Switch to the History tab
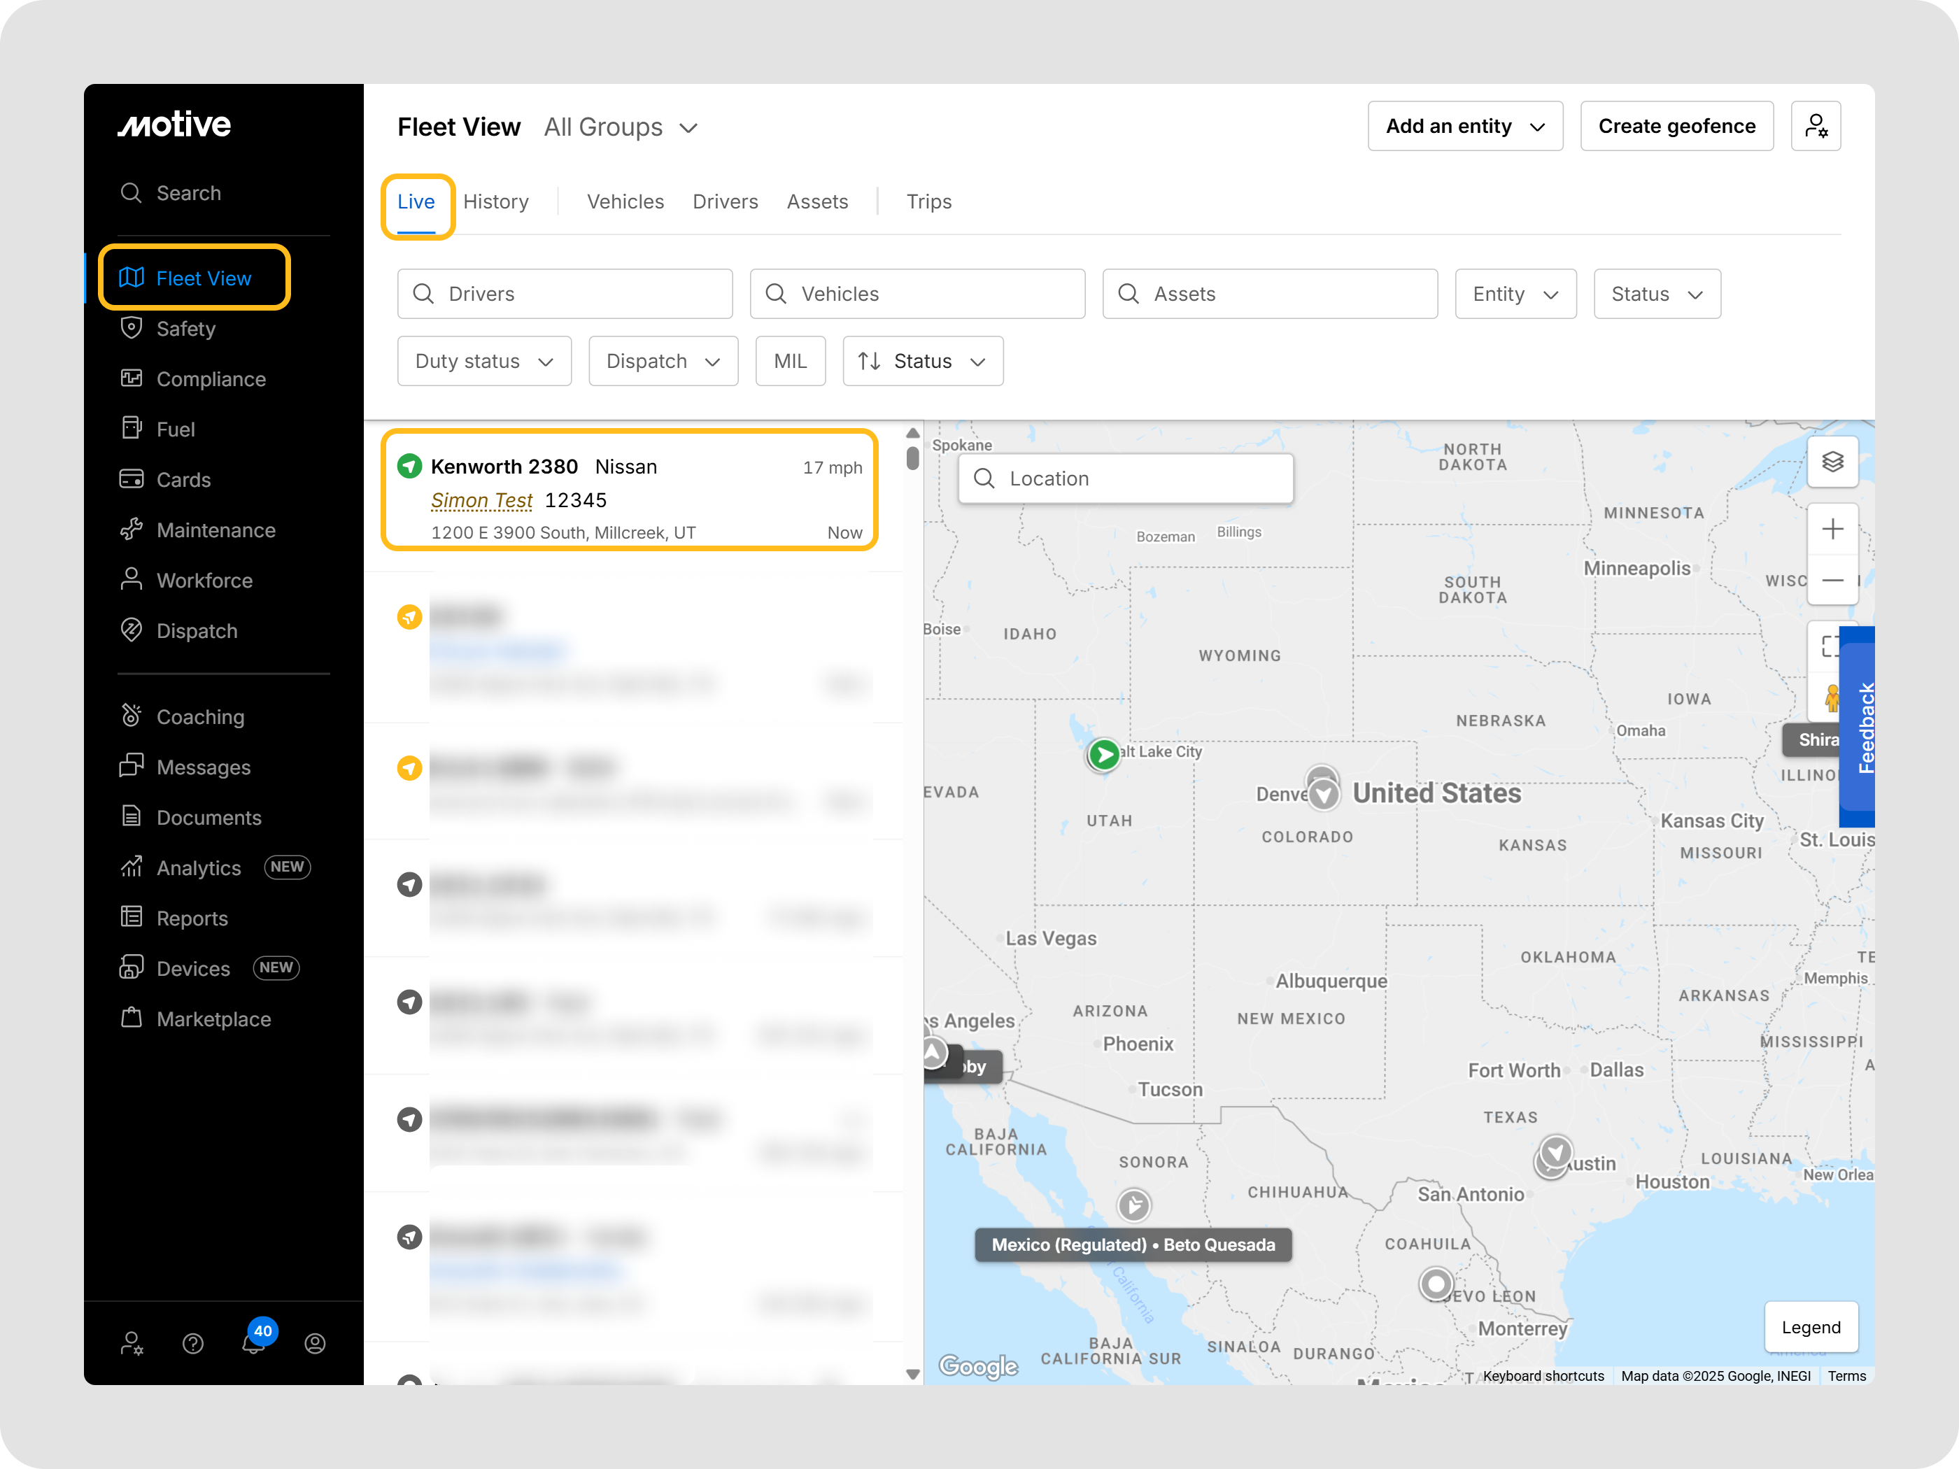Screen dimensions: 1959x1469 (x=495, y=202)
